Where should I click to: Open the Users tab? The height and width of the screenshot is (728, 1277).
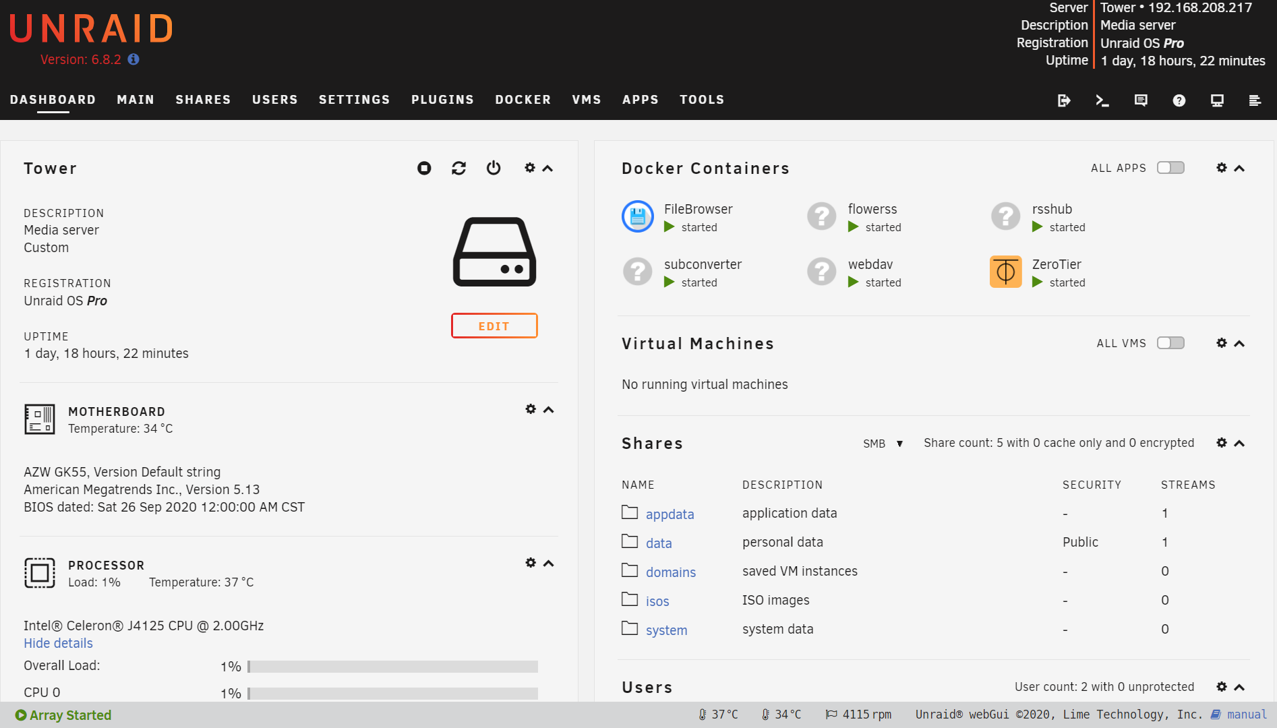pos(275,100)
